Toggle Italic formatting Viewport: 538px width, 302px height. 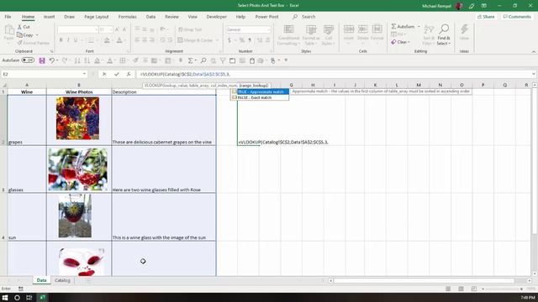68,40
